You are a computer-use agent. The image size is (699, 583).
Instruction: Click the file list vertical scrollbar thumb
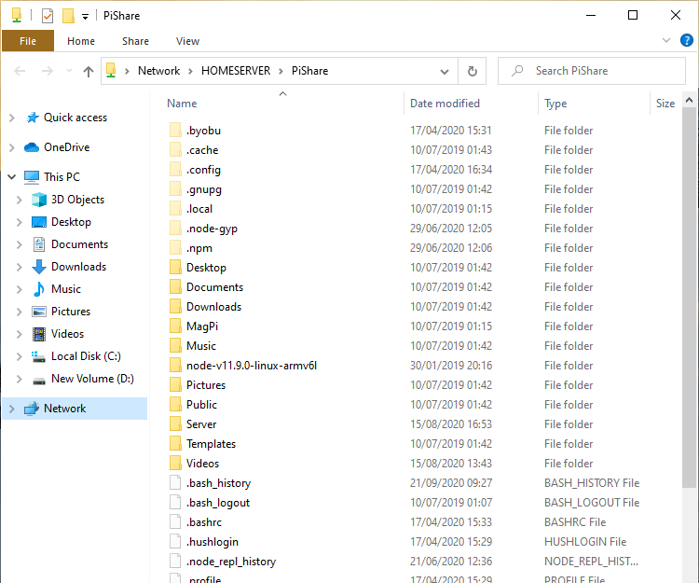pos(689,298)
